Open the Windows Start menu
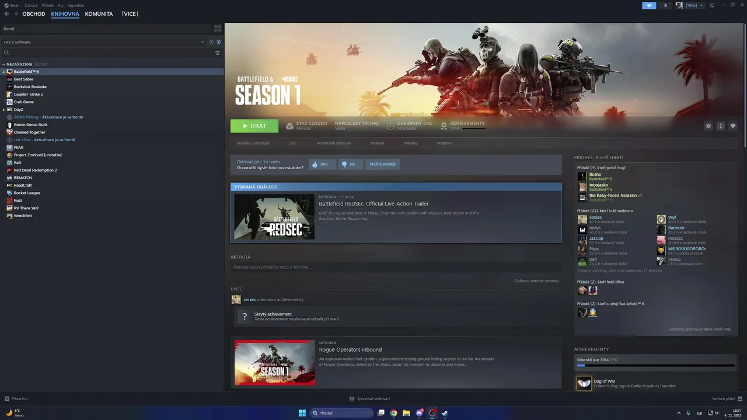 point(302,413)
